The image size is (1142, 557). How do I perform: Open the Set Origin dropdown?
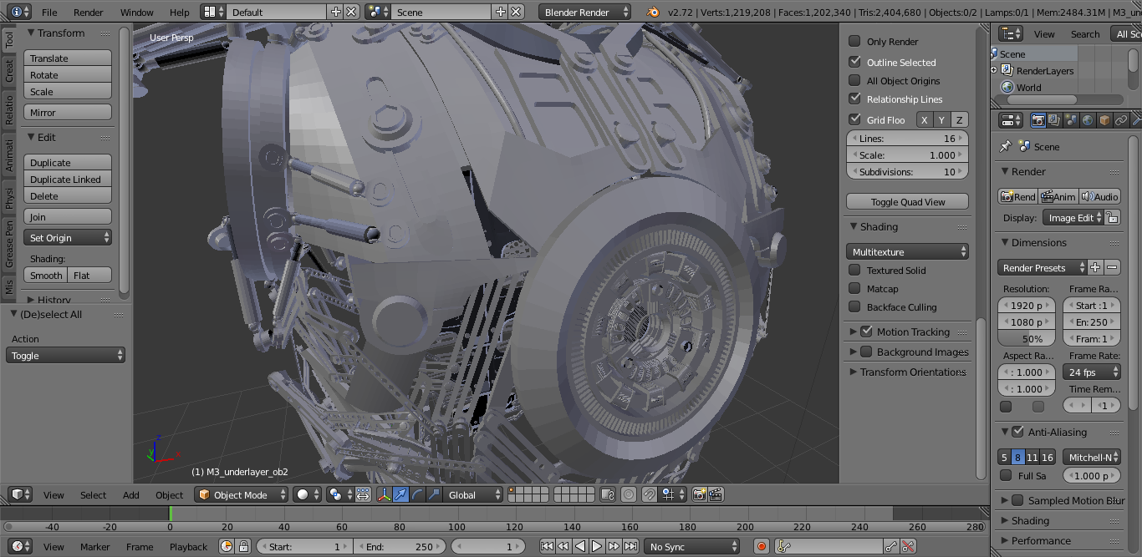click(x=68, y=237)
